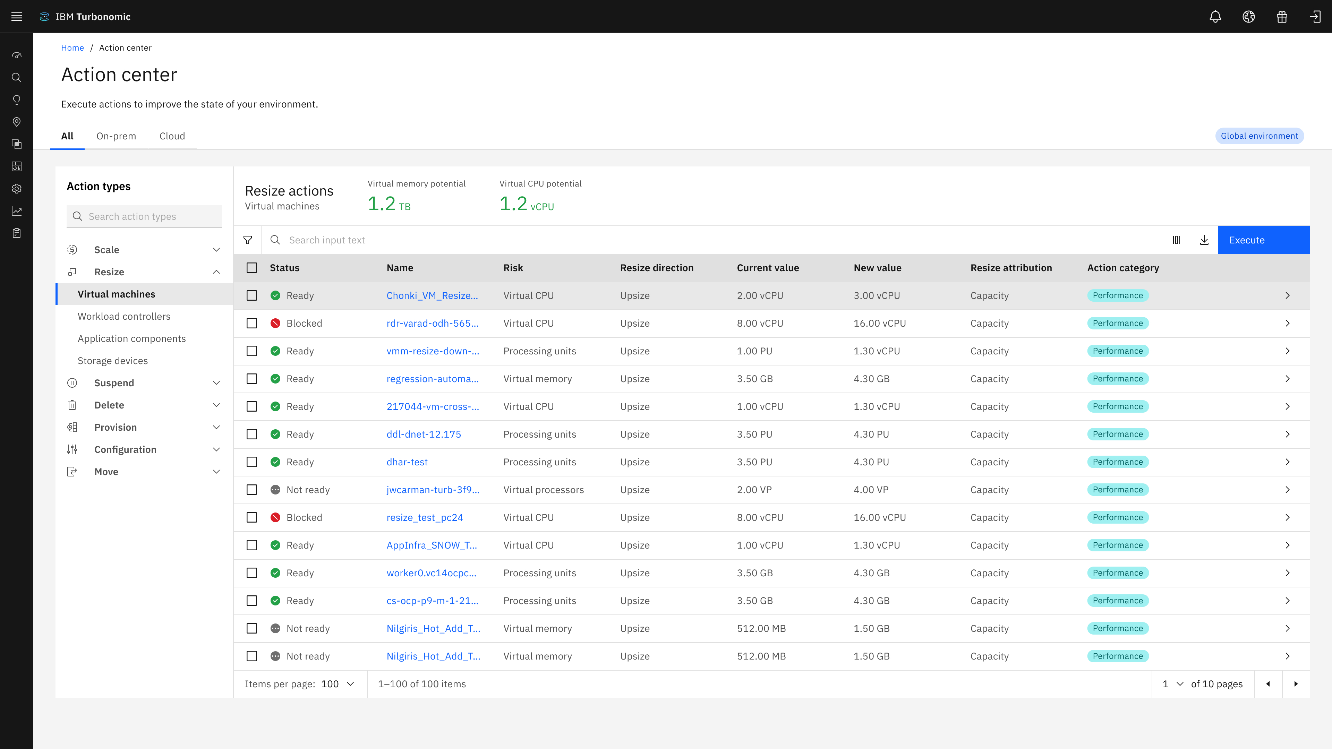This screenshot has width=1332, height=749.
Task: Click the Execute button
Action: [1264, 240]
